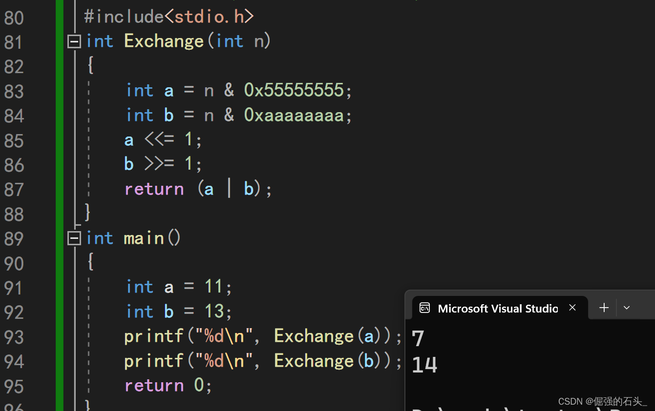
Task: Click line number 83 in the gutter
Action: click(x=14, y=91)
